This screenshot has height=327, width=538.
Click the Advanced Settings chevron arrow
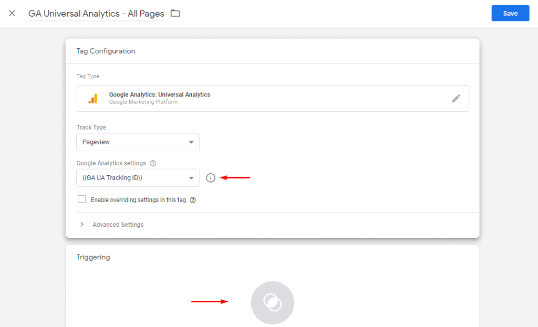81,224
